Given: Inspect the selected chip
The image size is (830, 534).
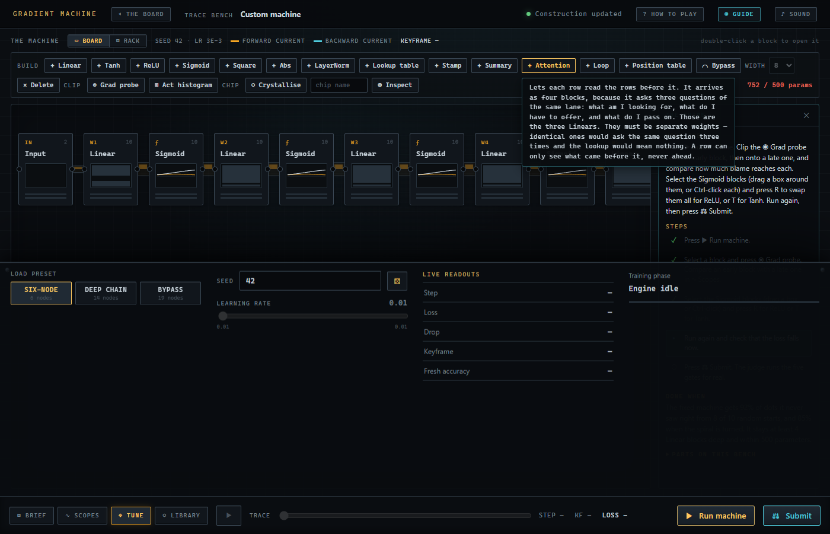Looking at the screenshot, I should [x=395, y=85].
